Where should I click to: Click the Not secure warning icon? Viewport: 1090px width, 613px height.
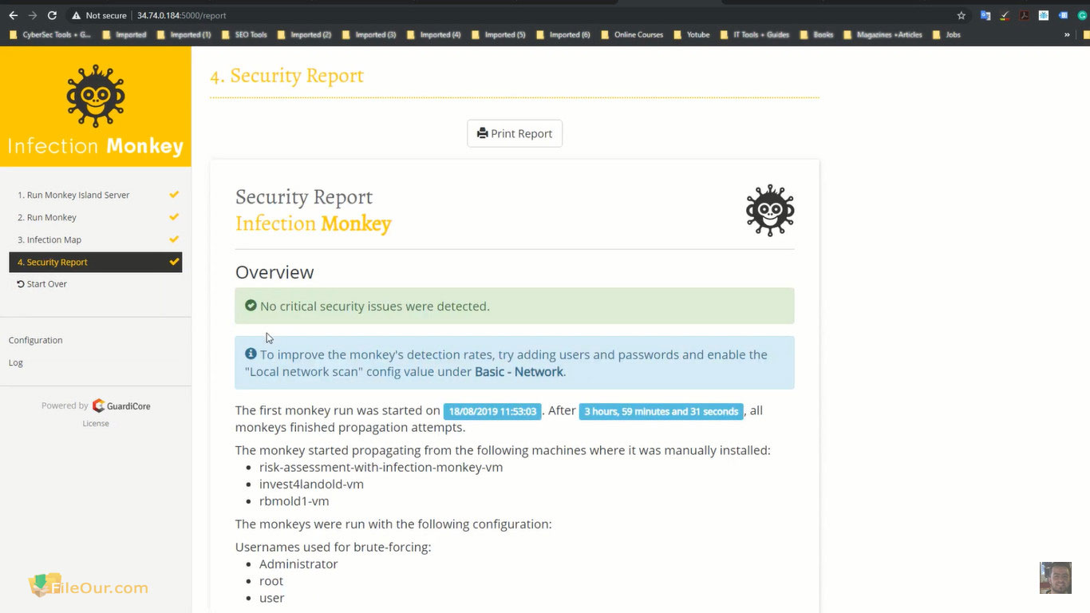click(x=76, y=15)
